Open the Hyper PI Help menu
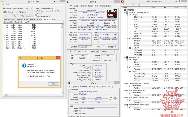Image resolution: width=188 pixels, height=117 pixels. pyautogui.click(x=8, y=5)
